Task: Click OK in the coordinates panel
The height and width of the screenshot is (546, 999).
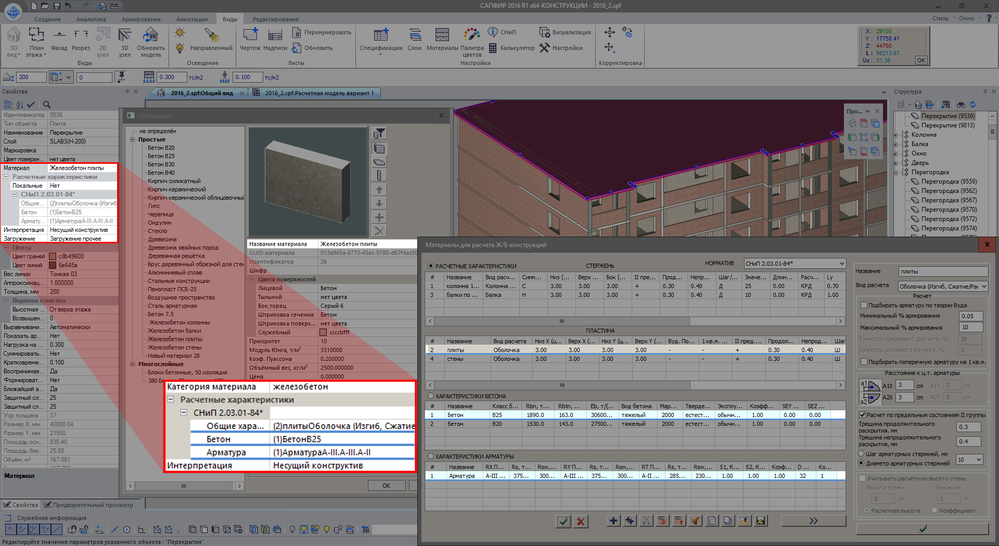Action: (921, 60)
